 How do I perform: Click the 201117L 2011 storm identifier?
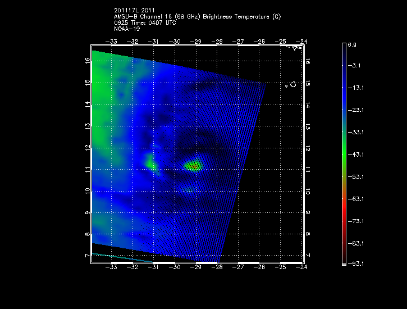pos(132,11)
